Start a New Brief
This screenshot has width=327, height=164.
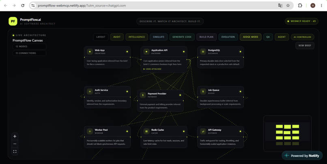[305, 46]
